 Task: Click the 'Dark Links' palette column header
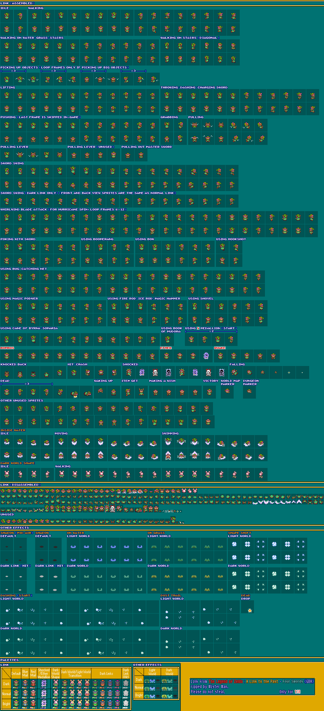[106, 674]
